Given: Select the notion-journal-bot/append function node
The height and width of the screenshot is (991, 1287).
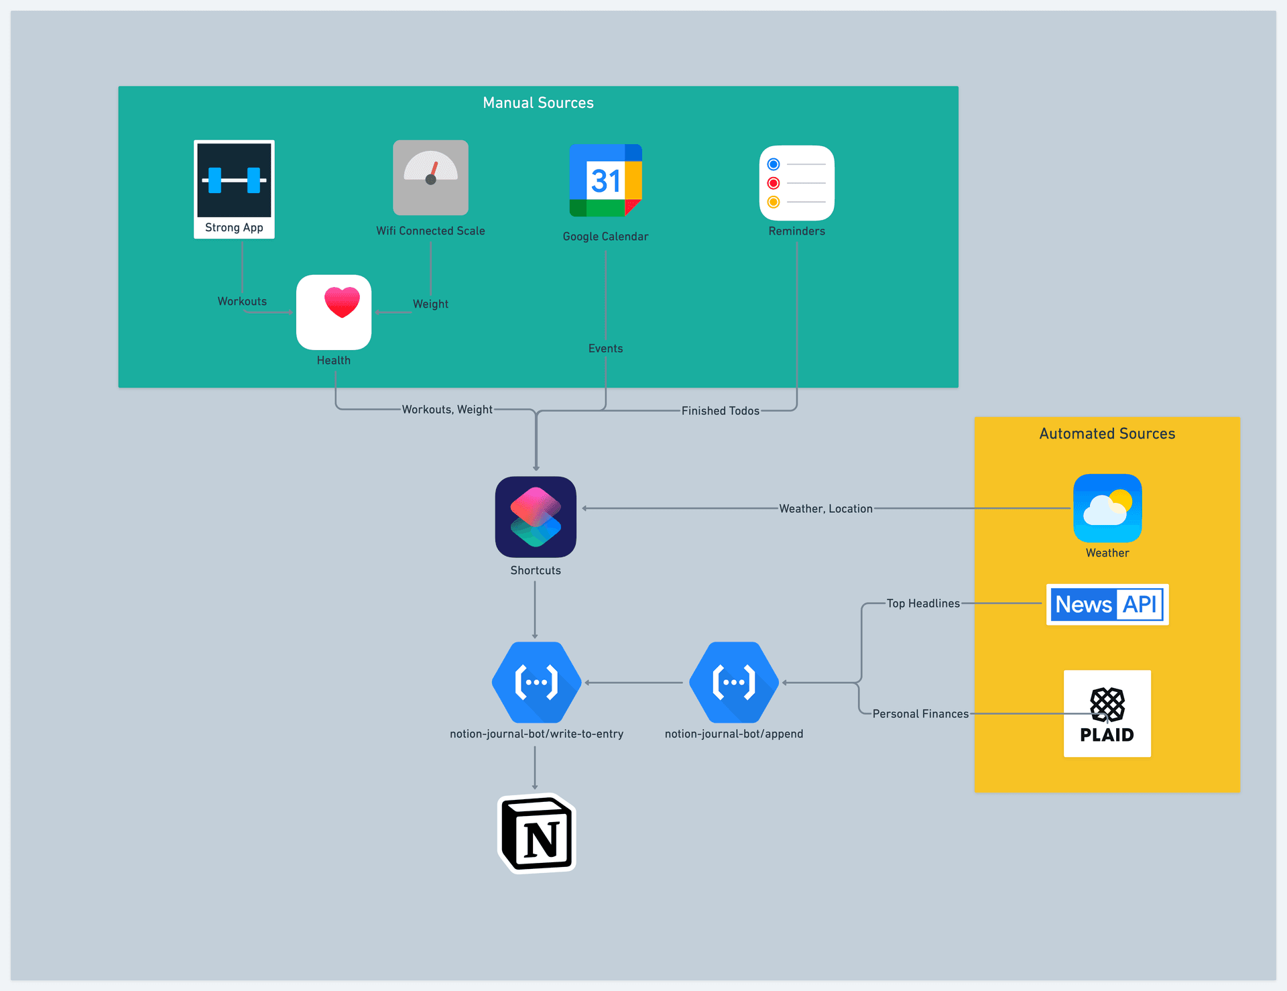Looking at the screenshot, I should click(x=734, y=682).
